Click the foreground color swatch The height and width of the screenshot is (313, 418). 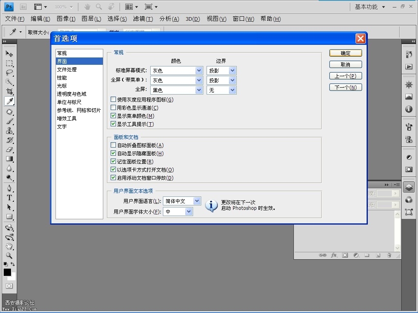click(7, 272)
